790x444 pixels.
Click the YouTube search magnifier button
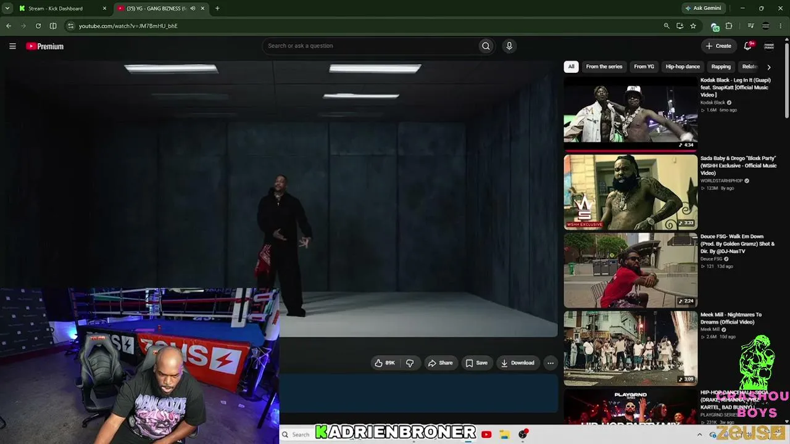486,46
